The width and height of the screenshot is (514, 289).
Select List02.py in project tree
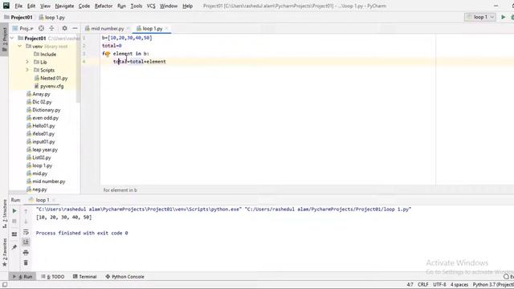click(39, 157)
